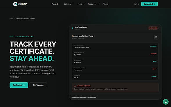Click the Zoqena logo icon
The height and width of the screenshot is (107, 171).
(x=15, y=4)
